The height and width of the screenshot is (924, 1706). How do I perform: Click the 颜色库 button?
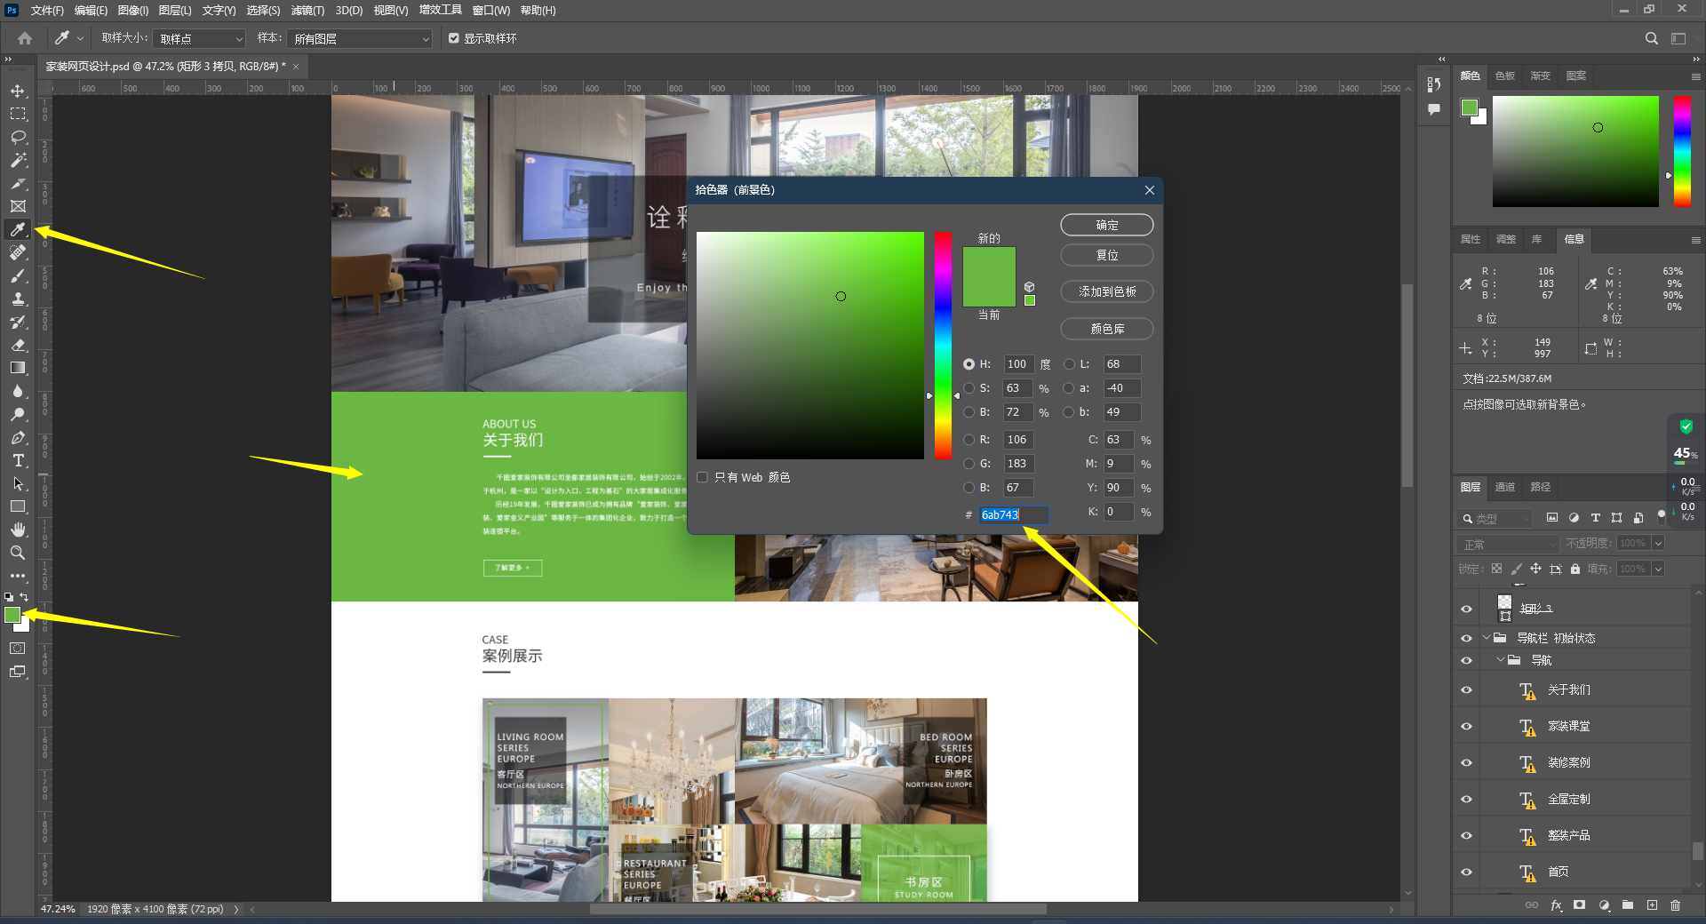[1107, 329]
